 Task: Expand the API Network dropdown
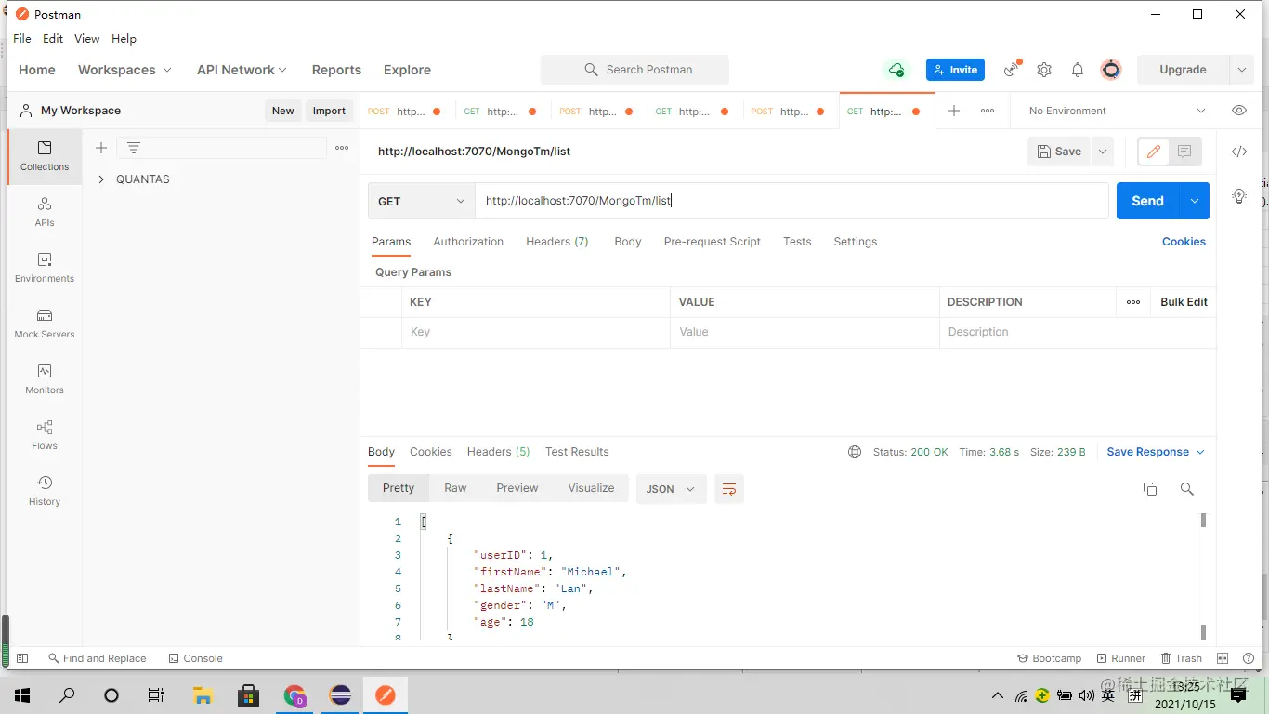click(x=242, y=70)
